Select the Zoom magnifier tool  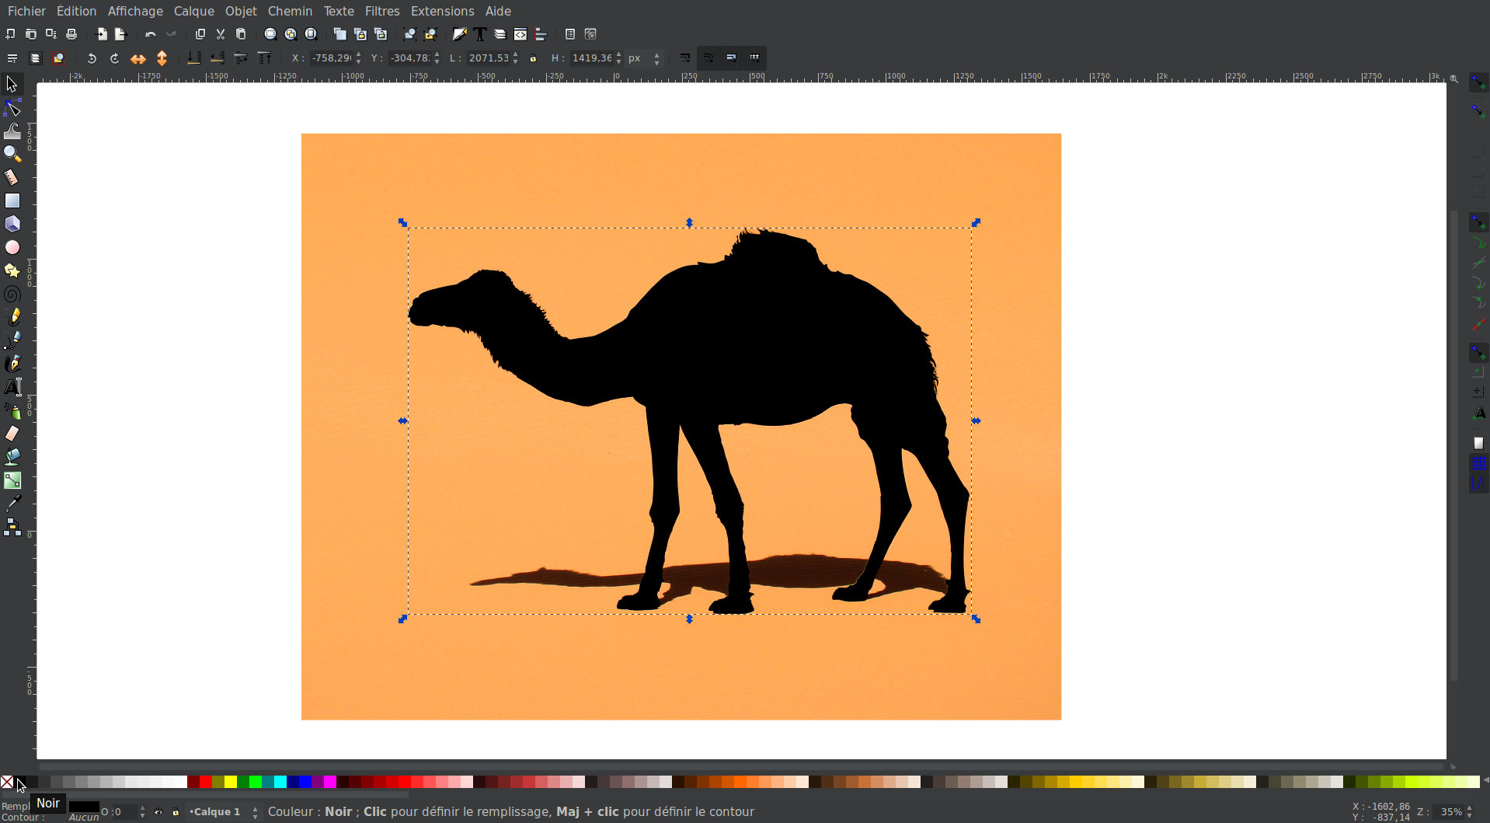click(x=12, y=154)
